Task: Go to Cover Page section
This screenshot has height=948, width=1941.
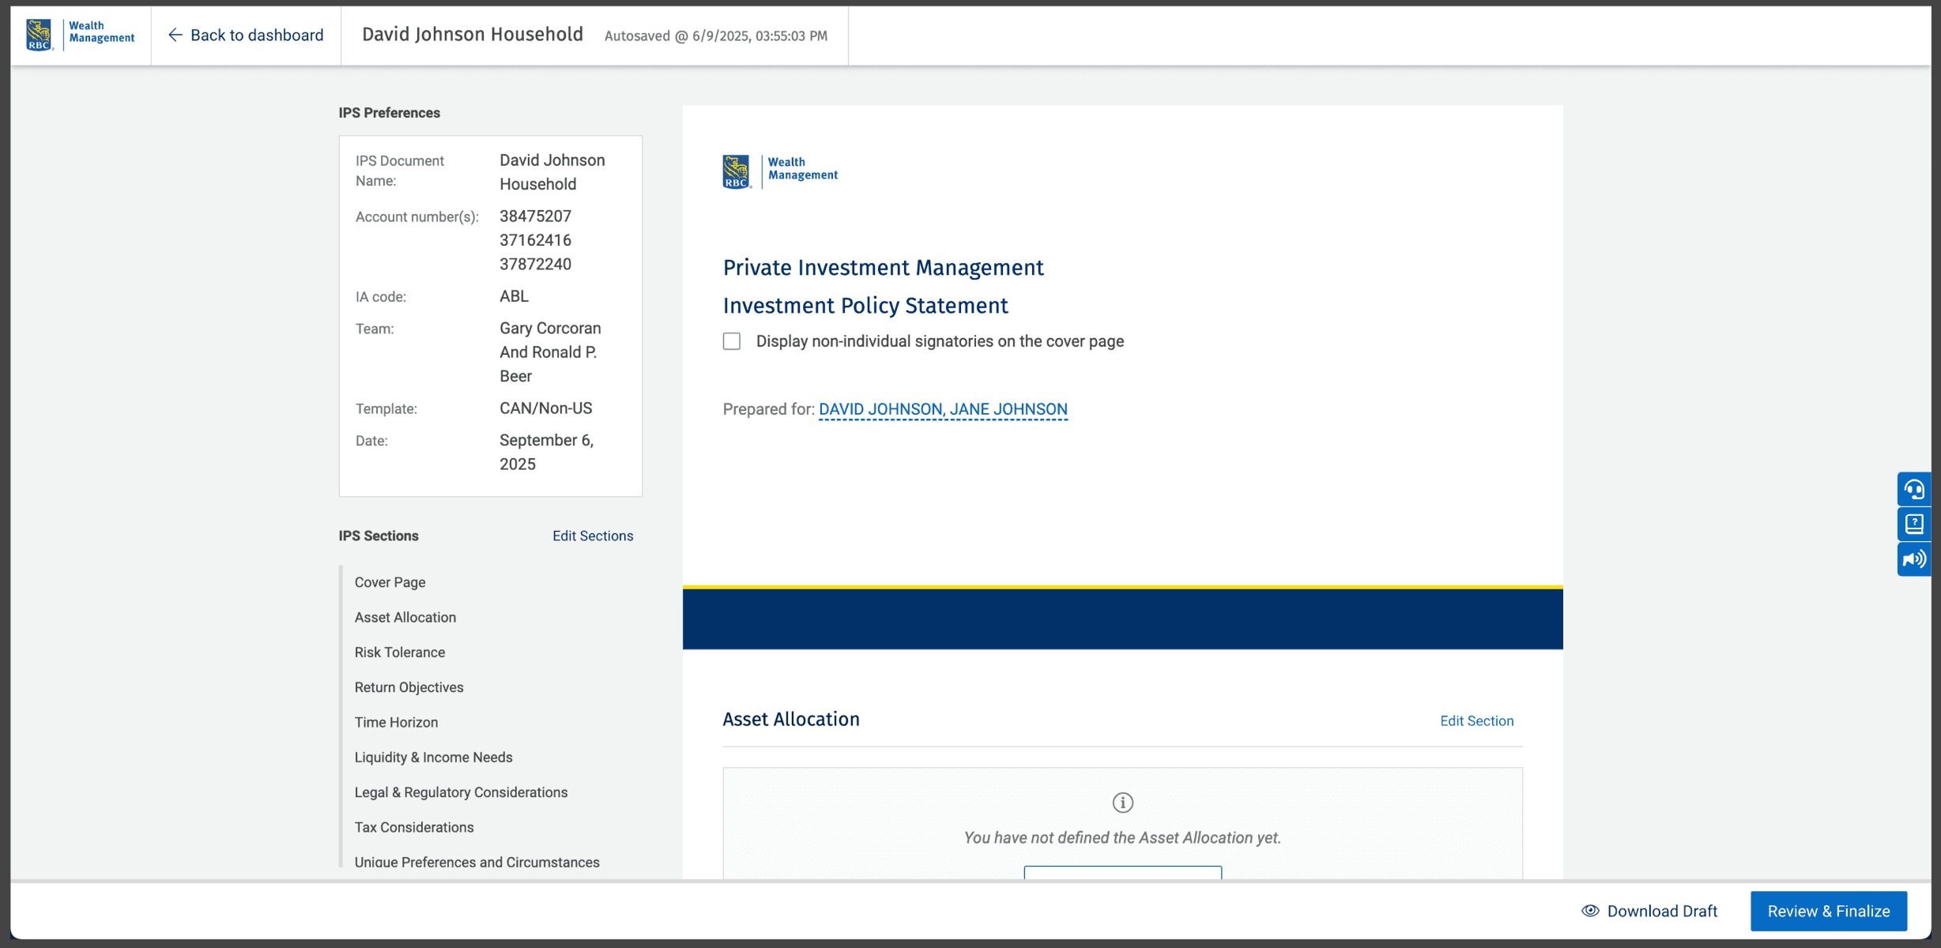Action: pyautogui.click(x=390, y=582)
